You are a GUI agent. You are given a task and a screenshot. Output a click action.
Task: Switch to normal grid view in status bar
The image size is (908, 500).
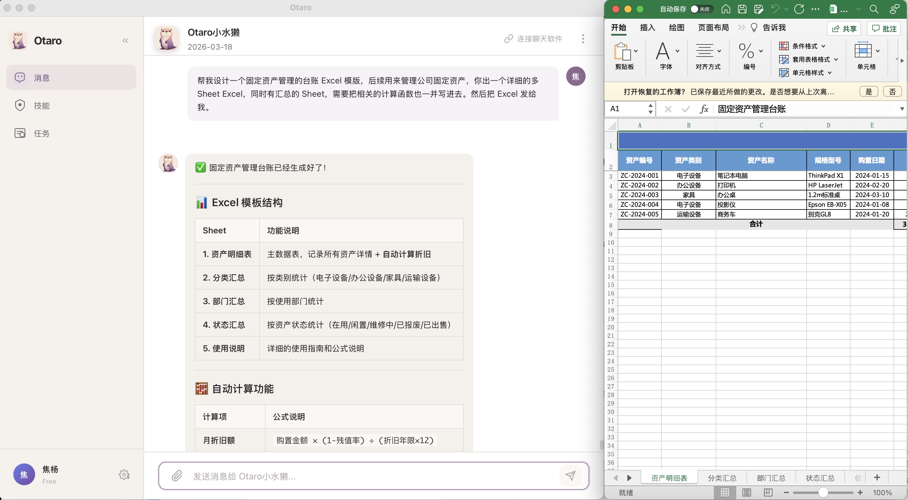[725, 492]
